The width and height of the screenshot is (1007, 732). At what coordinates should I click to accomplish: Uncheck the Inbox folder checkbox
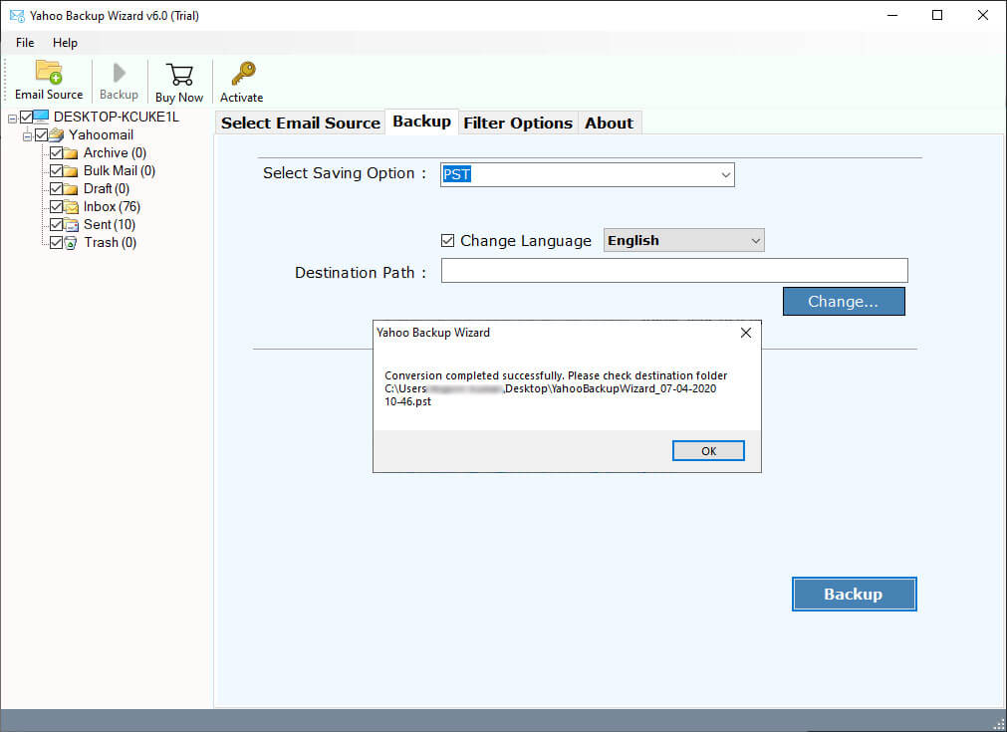click(x=56, y=207)
